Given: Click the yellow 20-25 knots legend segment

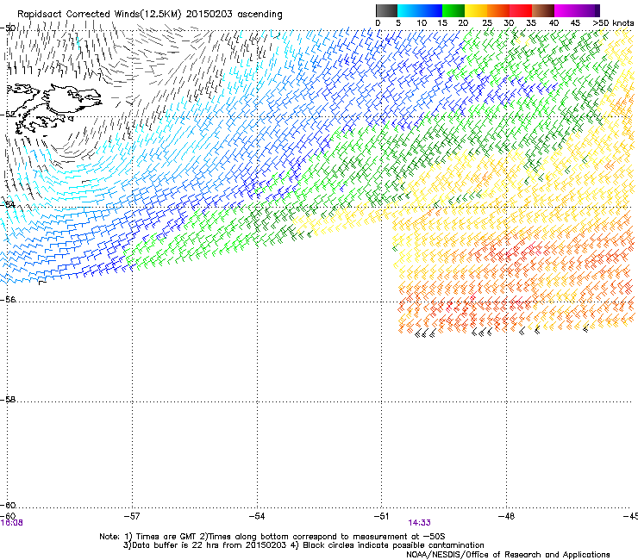Looking at the screenshot, I should (476, 10).
